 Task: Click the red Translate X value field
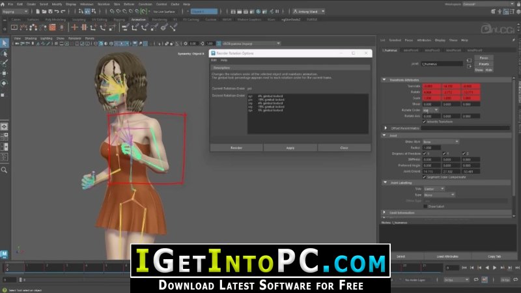(431, 86)
